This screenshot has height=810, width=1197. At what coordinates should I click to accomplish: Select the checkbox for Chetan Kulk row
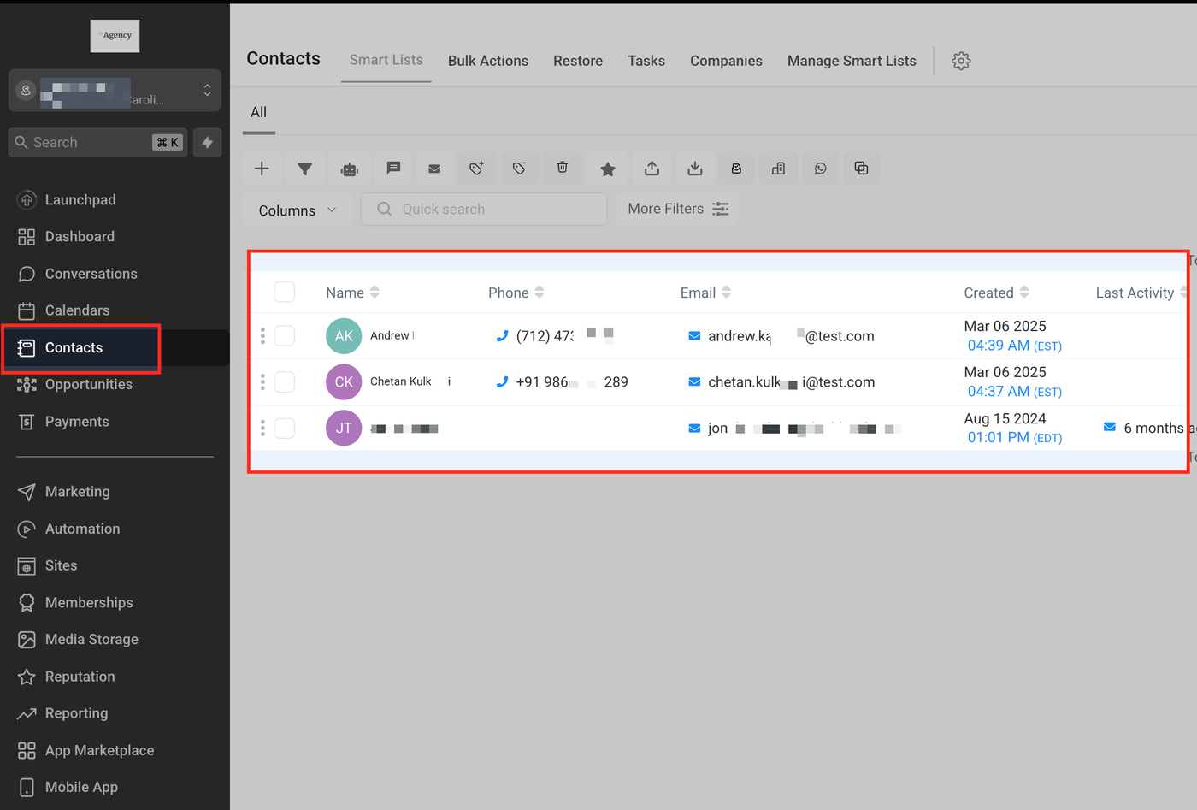[285, 382]
